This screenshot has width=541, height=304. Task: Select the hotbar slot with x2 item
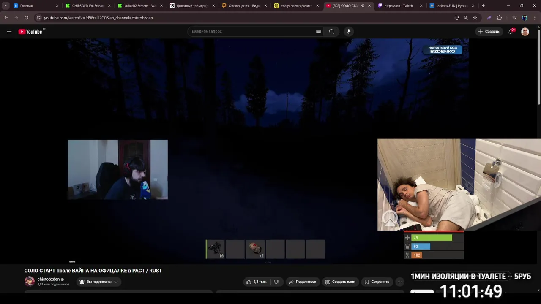point(255,249)
